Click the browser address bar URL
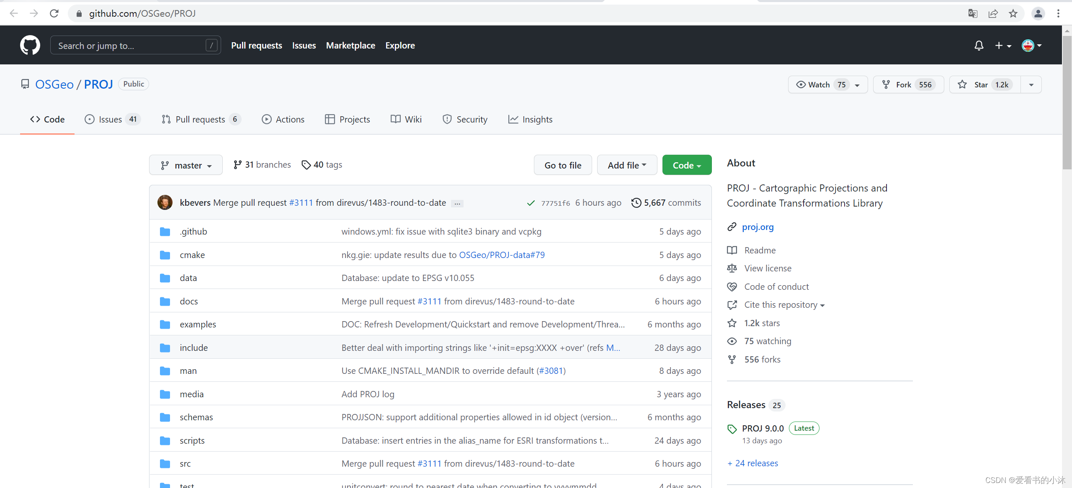 (142, 13)
